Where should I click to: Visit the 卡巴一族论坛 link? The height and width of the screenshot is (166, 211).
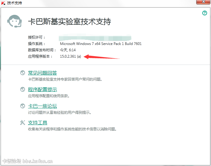click(x=43, y=106)
